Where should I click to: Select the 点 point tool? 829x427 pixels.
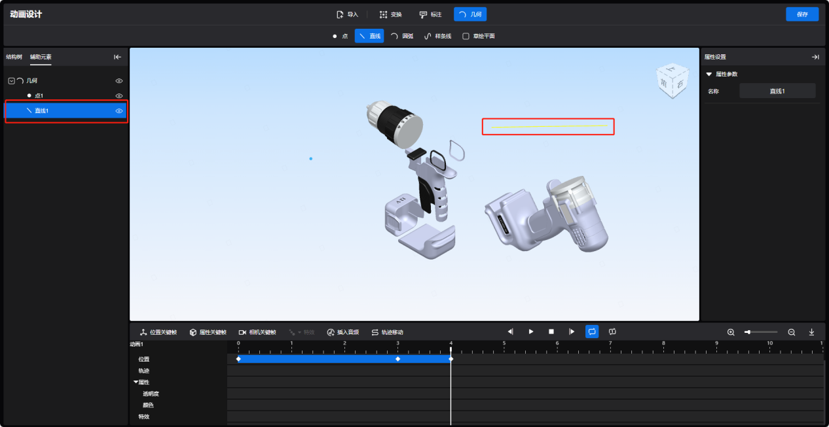click(x=341, y=36)
